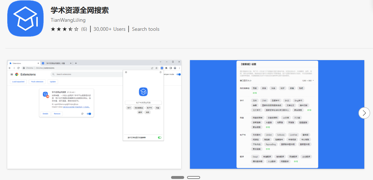Click the BASE chip in settings preview
373x180 pixels.
tap(287, 100)
